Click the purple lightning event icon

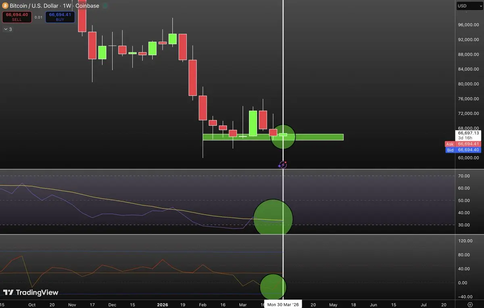pos(283,164)
